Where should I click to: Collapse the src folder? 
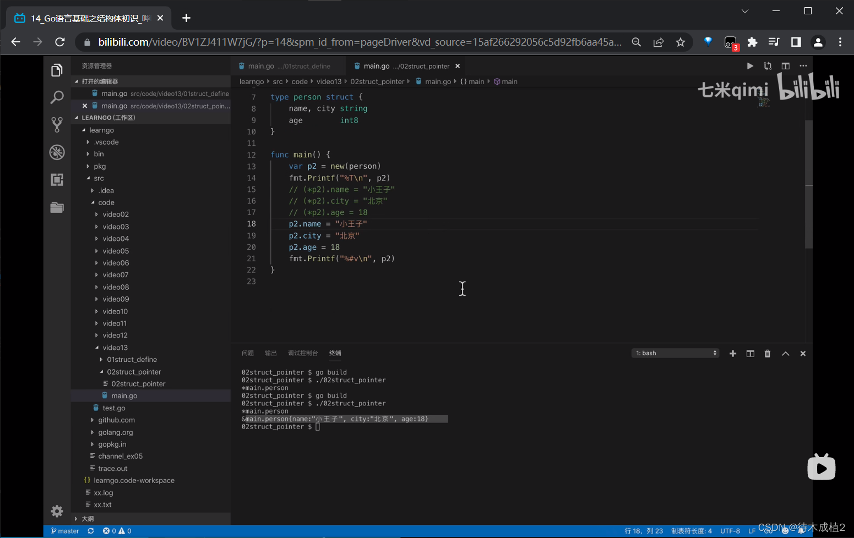[x=99, y=178]
